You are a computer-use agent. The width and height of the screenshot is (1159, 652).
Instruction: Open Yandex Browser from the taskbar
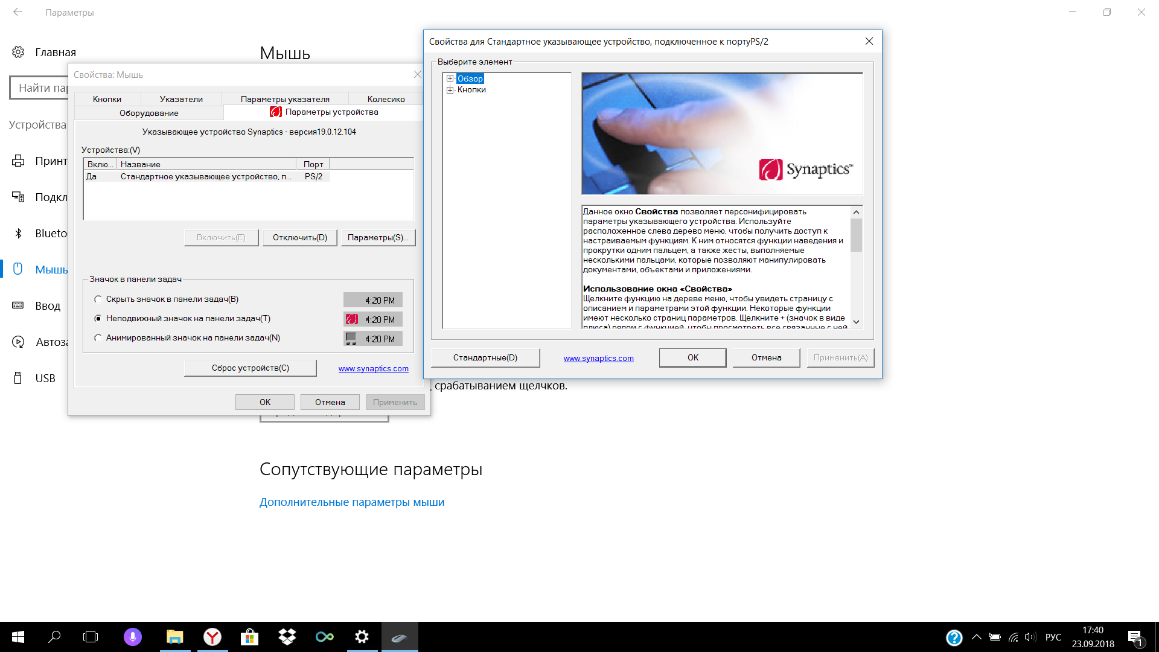point(212,637)
